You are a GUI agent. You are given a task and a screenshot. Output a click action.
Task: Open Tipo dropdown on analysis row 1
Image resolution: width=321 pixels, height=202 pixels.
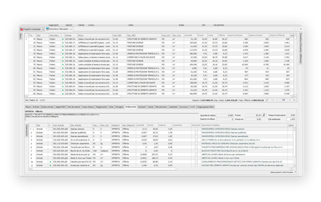coord(47,129)
